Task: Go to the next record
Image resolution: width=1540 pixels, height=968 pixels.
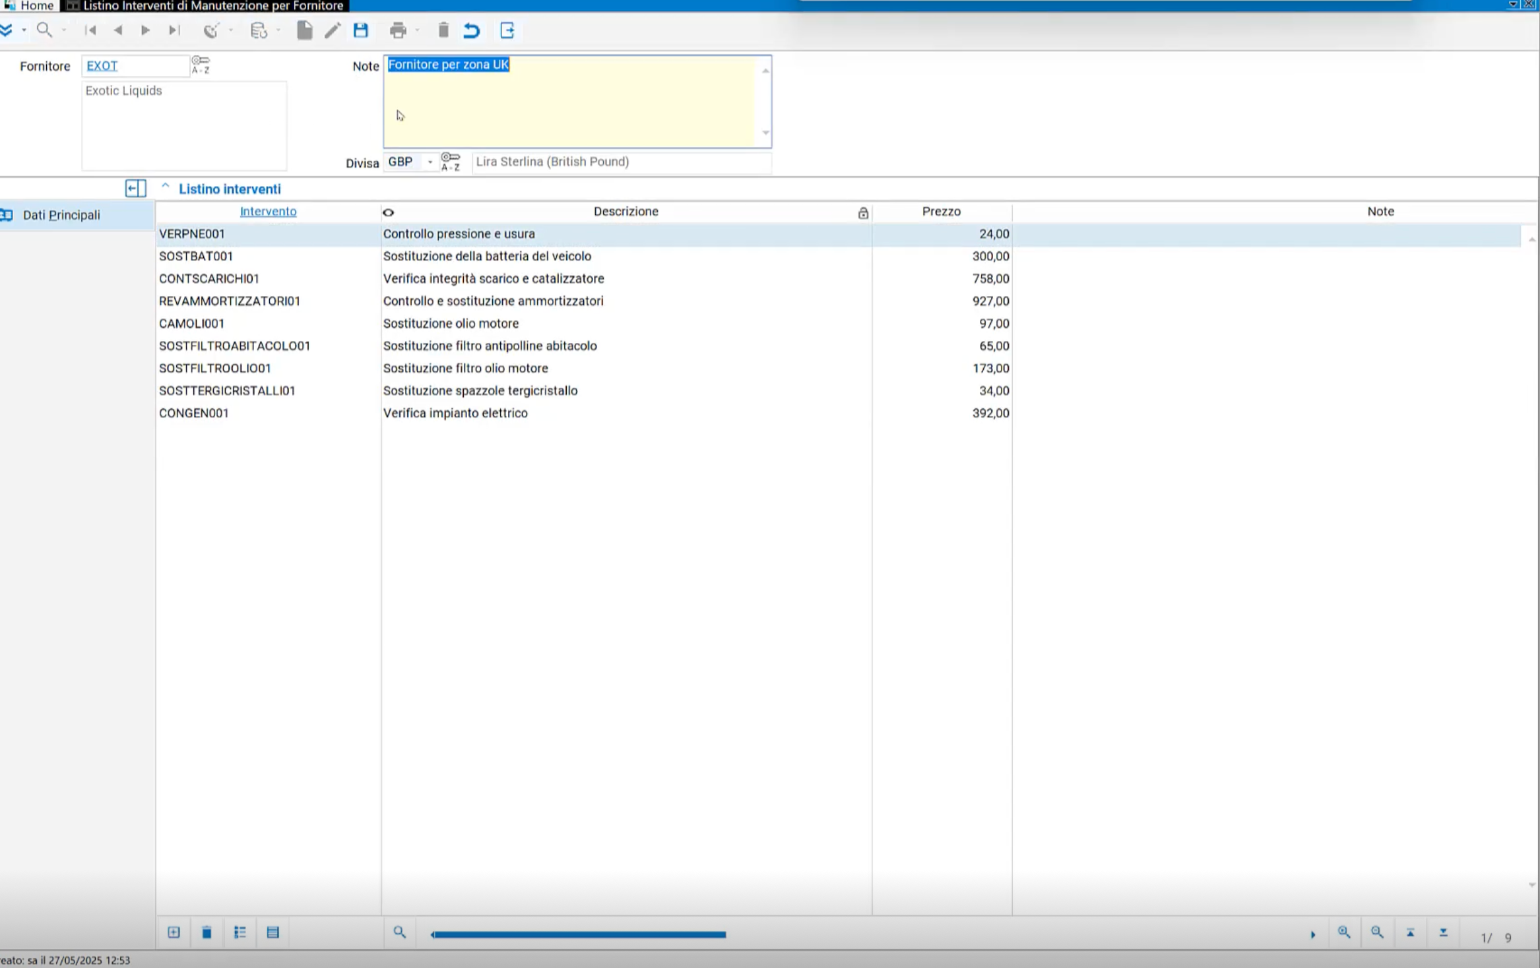Action: click(145, 30)
